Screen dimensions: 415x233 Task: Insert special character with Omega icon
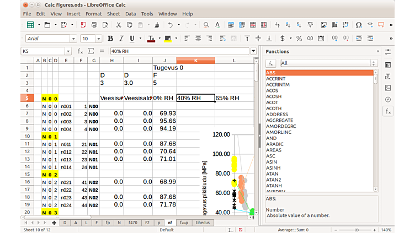click(x=359, y=25)
